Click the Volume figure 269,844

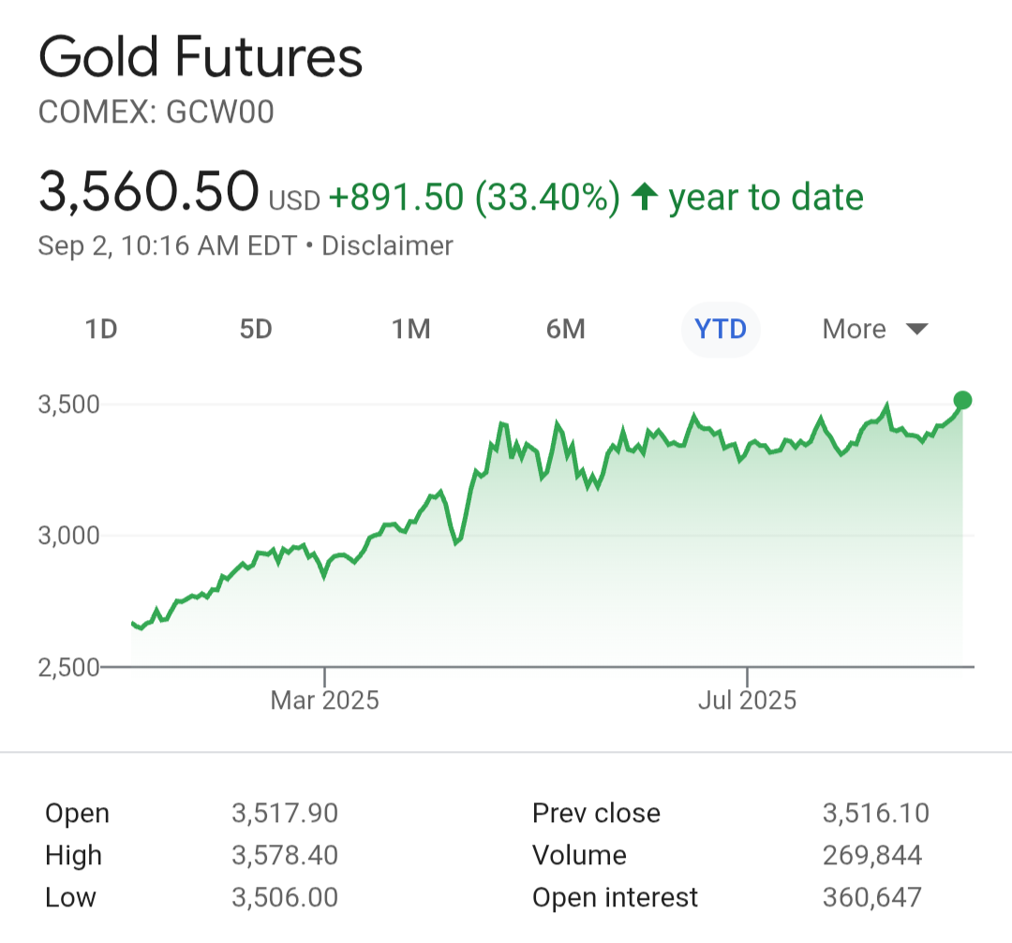point(872,855)
